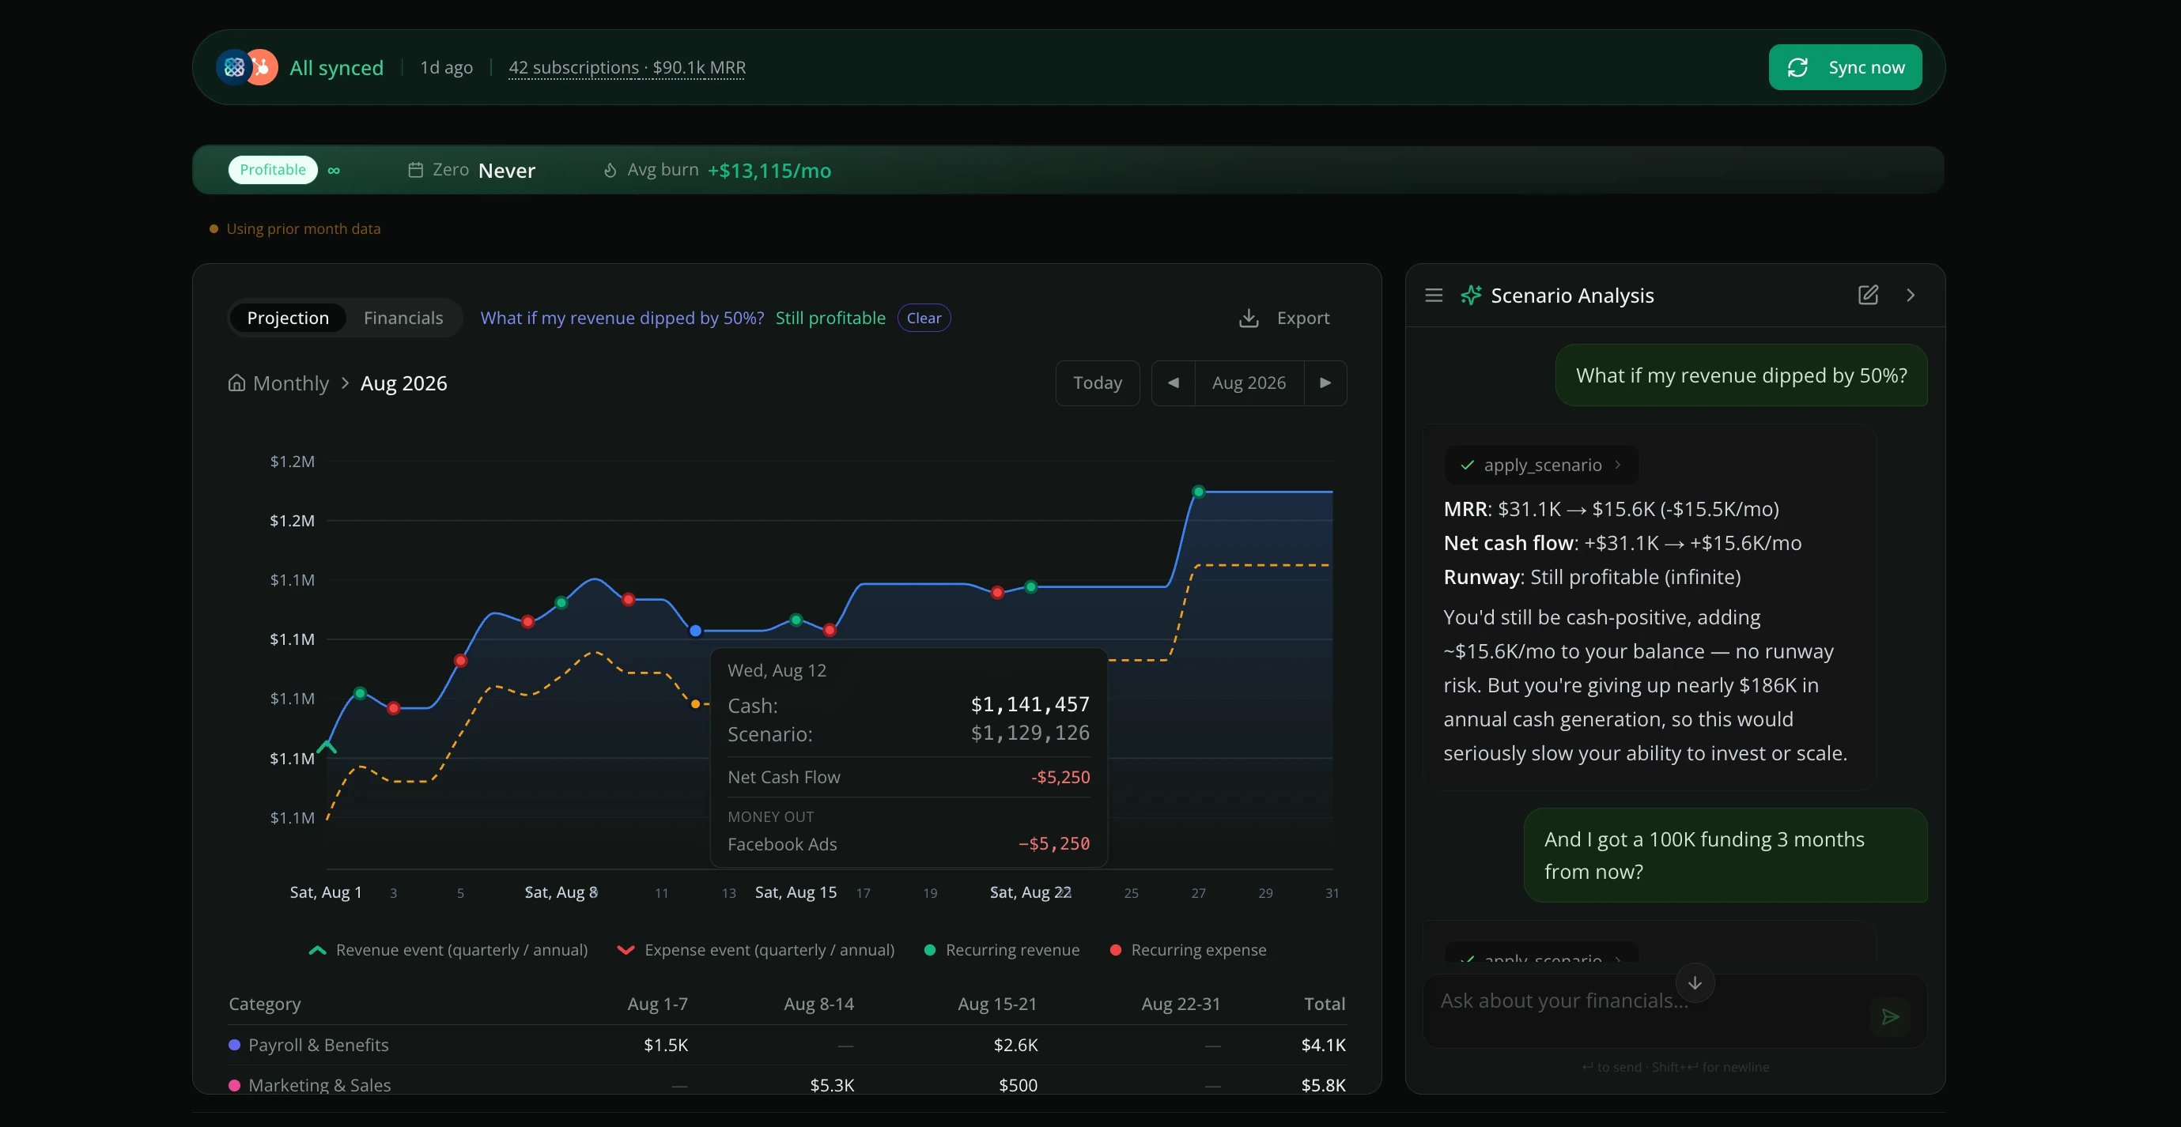Image resolution: width=2181 pixels, height=1127 pixels.
Task: Click the +$13,115/mo avg burn value
Action: 769,170
